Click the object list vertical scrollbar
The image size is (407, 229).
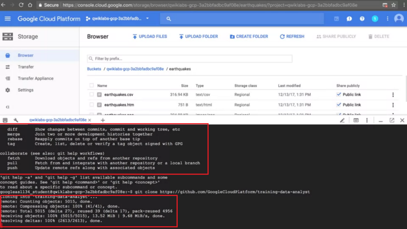tap(406, 89)
